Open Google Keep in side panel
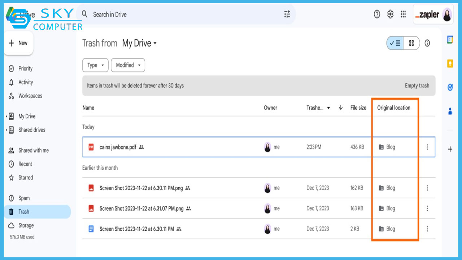The height and width of the screenshot is (260, 462). pos(450,64)
